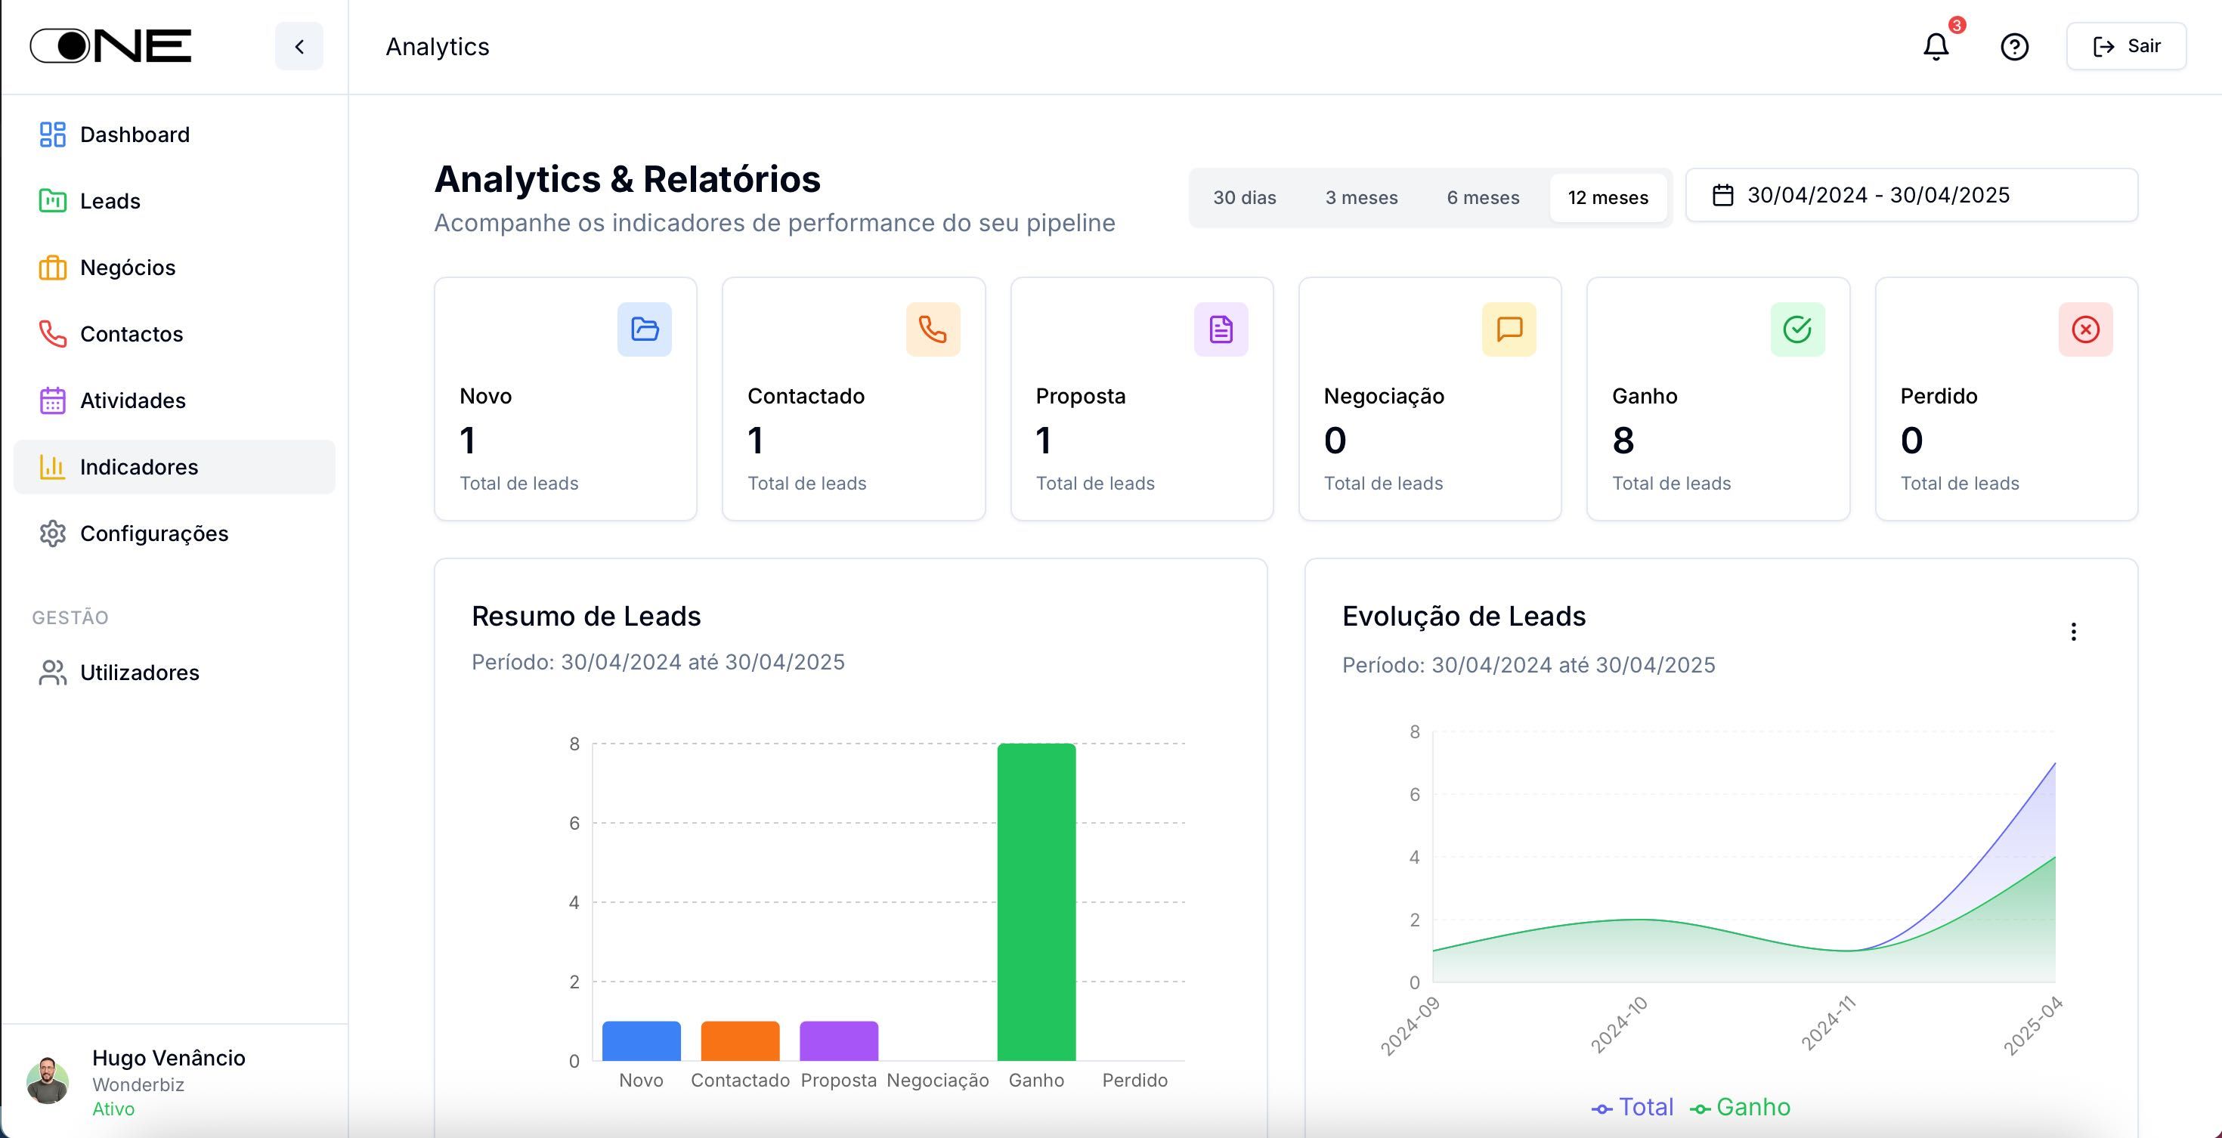Toggle the Total series in chart legend
This screenshot has width=2222, height=1138.
click(1632, 1107)
